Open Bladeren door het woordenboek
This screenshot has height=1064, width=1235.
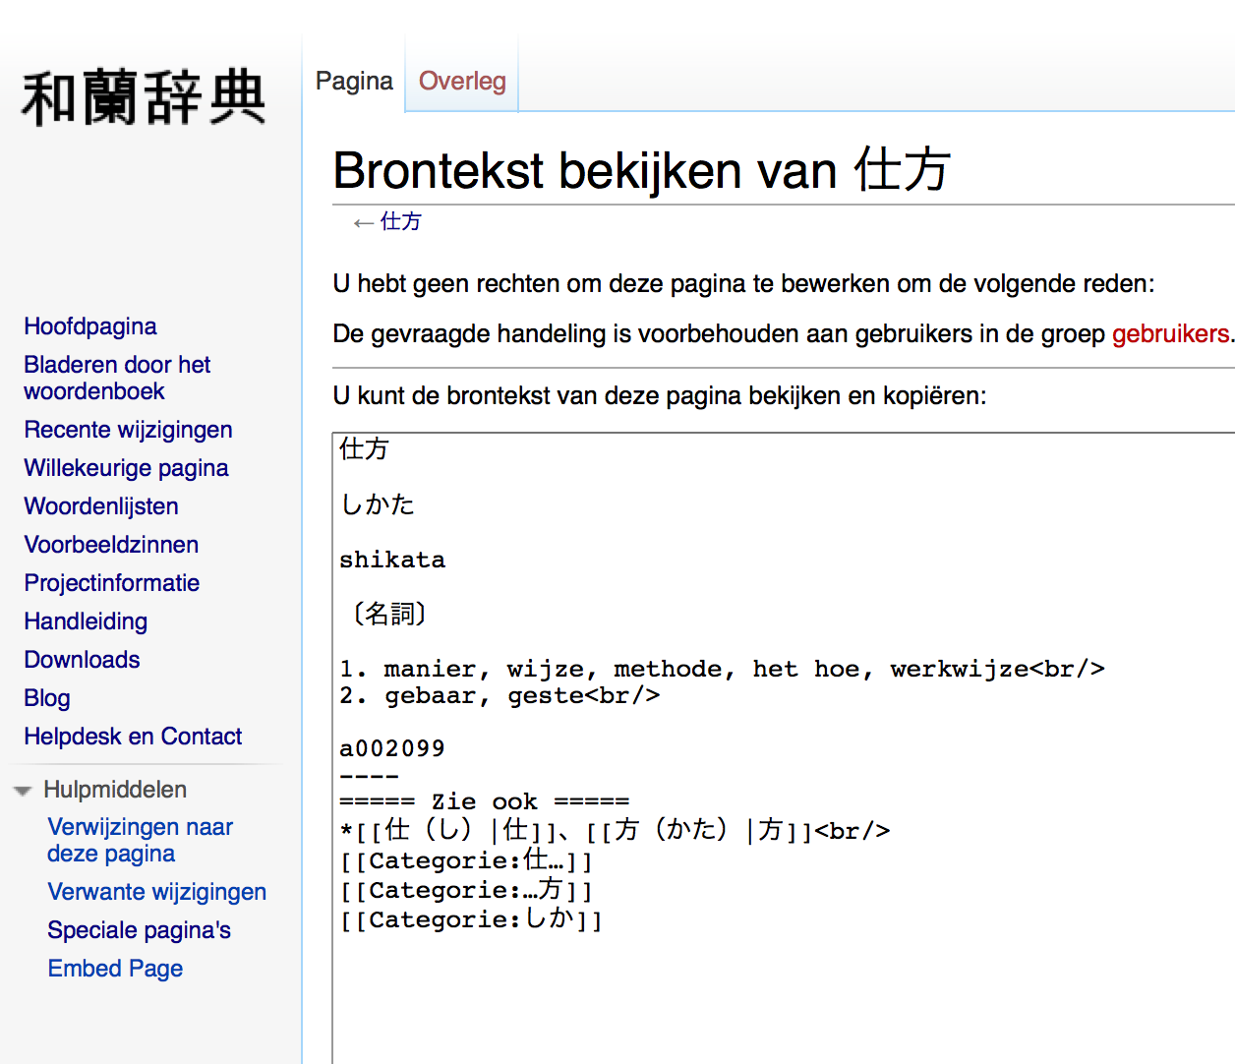click(117, 378)
